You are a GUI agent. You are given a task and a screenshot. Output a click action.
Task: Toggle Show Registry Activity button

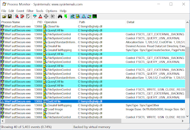[73, 16]
